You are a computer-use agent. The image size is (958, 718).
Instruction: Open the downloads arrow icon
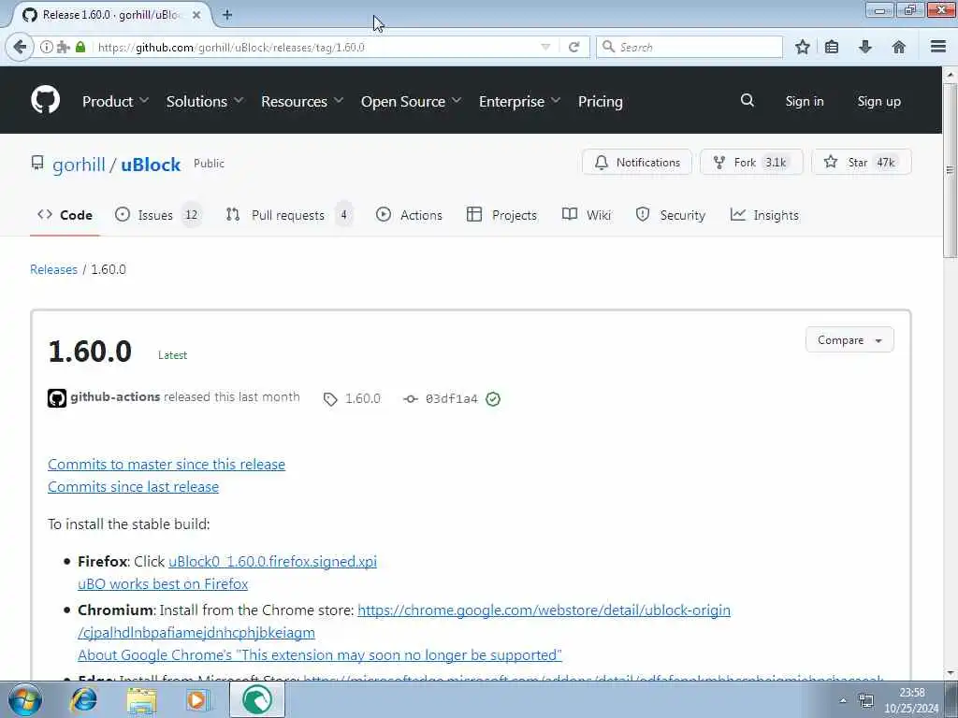coord(865,47)
